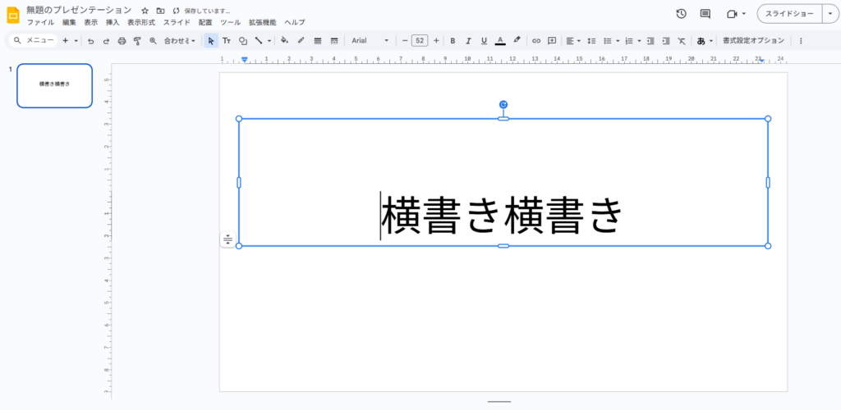
Task: Select the paint format tool
Action: point(137,40)
